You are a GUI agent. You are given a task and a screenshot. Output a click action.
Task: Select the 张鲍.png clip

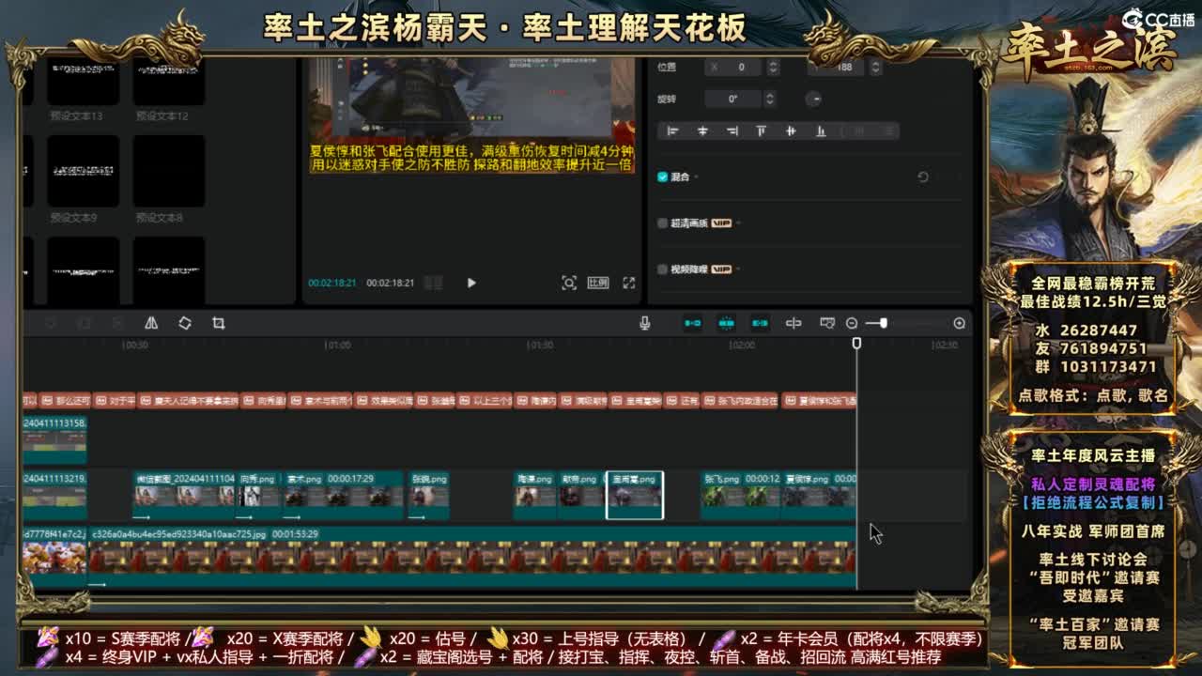pyautogui.click(x=428, y=496)
